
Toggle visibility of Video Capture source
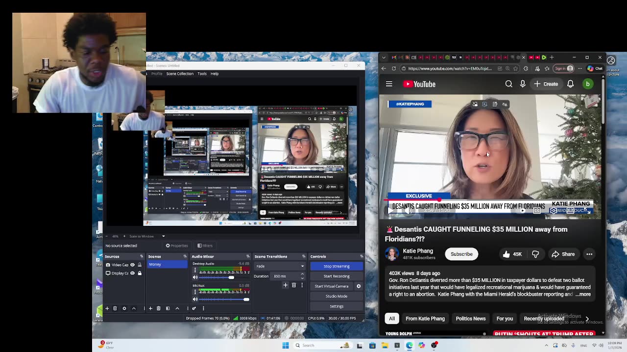click(132, 265)
